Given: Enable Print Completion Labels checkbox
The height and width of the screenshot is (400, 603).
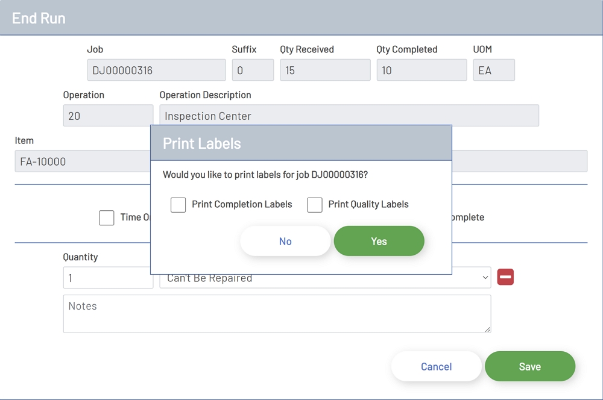Looking at the screenshot, I should 178,205.
